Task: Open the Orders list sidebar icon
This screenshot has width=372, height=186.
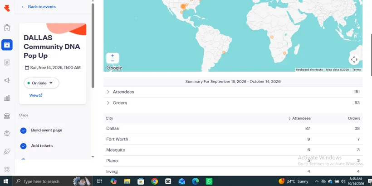Action: coord(7,63)
